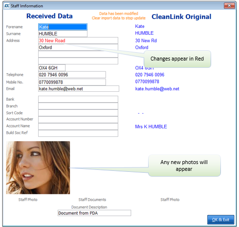Click the Document Description field
239x227 pixels.
tap(94, 213)
